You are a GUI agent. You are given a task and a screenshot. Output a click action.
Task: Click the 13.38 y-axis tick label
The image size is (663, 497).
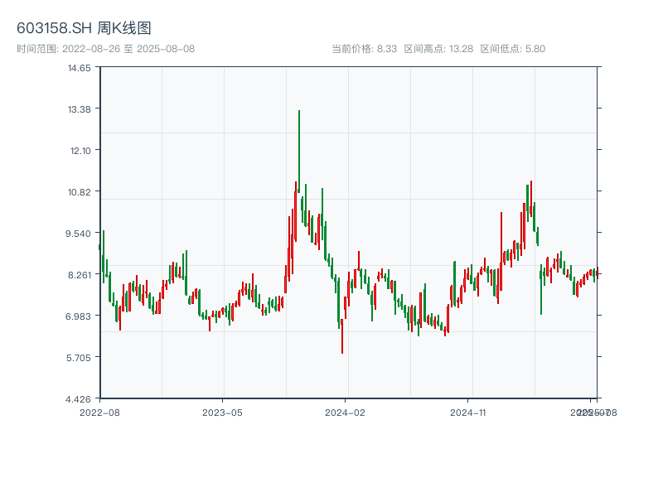[80, 109]
